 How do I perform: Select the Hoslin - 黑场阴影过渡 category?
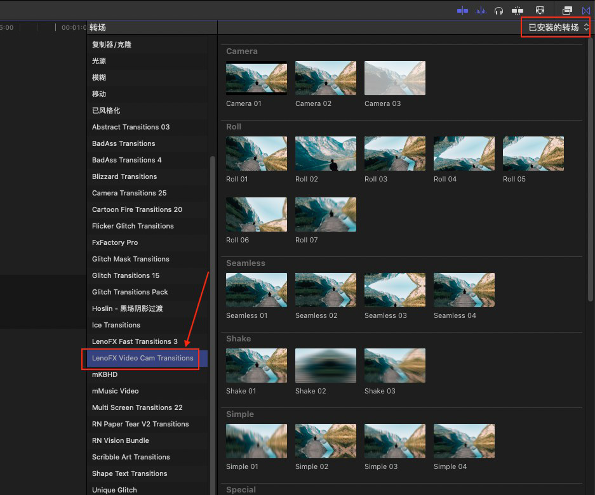click(x=147, y=308)
